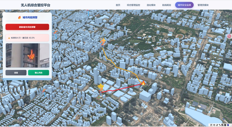
Task: Open the IME settings gear icon
Action: [x=225, y=125]
